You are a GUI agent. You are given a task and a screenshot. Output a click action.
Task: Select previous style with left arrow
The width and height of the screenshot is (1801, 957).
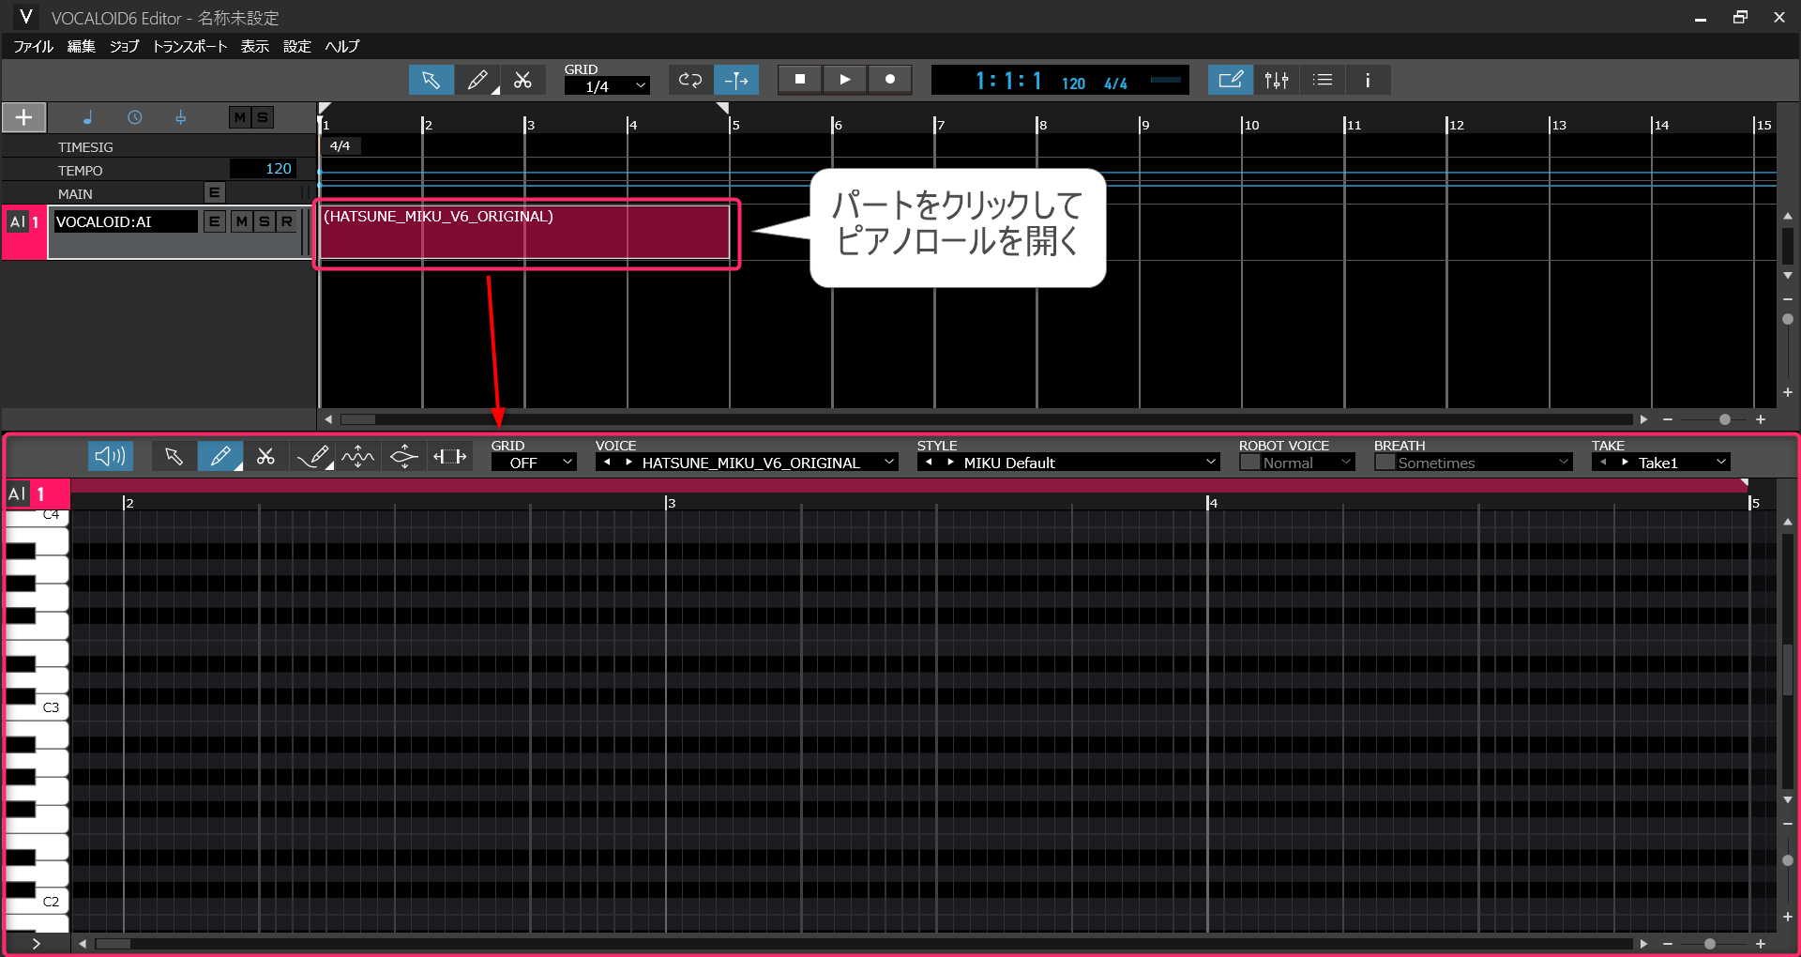[x=929, y=463]
